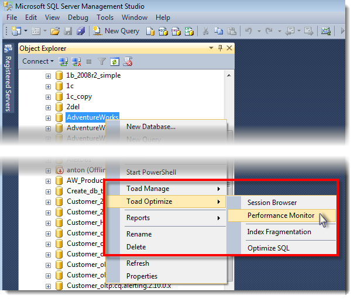Open the View menu
The height and width of the screenshot is (299, 354).
click(52, 18)
